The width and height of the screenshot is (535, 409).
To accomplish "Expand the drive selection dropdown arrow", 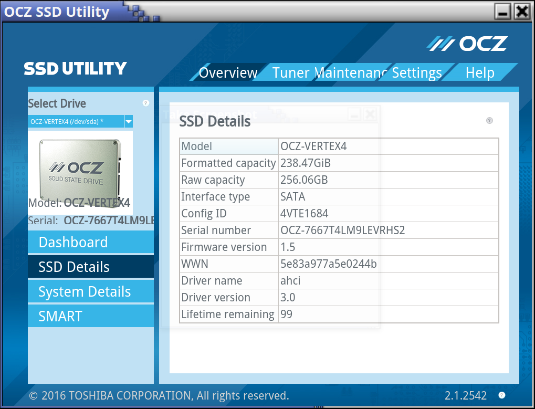I will pos(129,121).
